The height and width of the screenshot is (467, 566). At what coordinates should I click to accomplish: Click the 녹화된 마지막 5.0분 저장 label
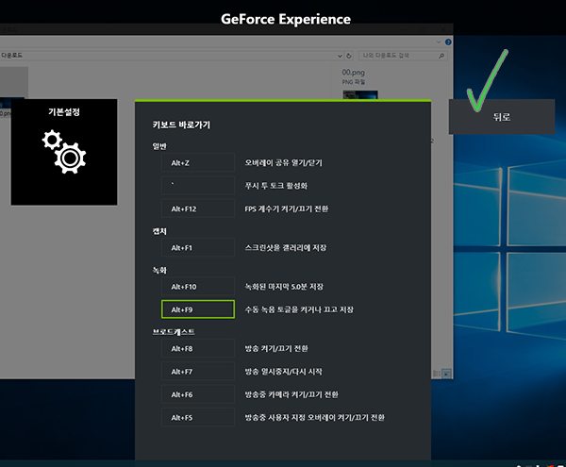pos(284,287)
